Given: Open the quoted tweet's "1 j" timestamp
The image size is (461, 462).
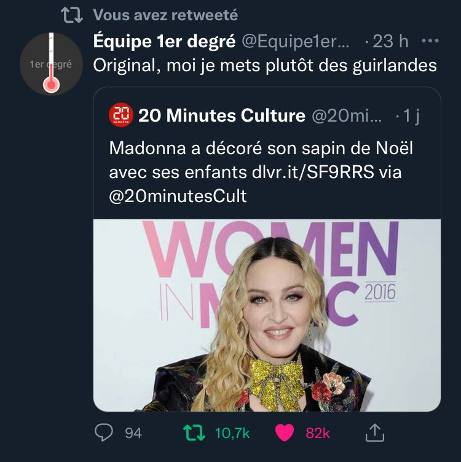Looking at the screenshot, I should (x=411, y=115).
